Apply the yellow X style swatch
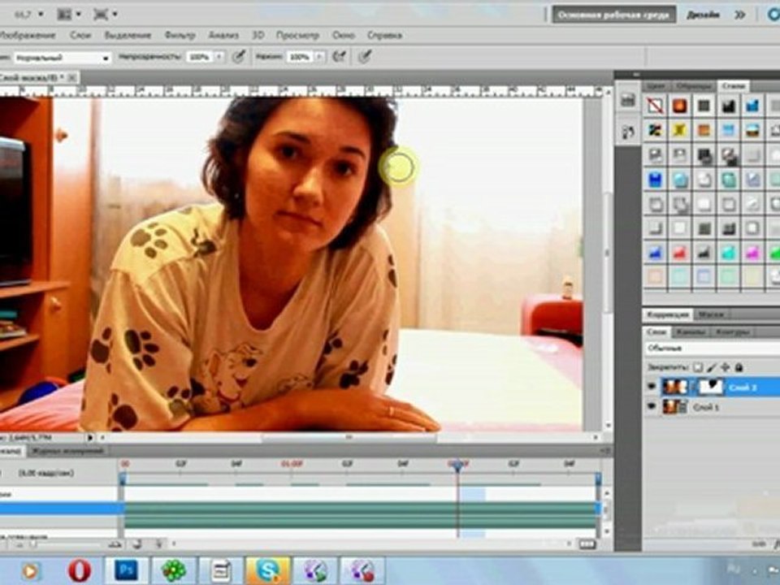 [x=679, y=130]
